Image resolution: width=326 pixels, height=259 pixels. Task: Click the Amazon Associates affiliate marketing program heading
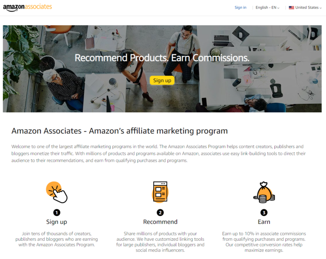[x=120, y=131]
